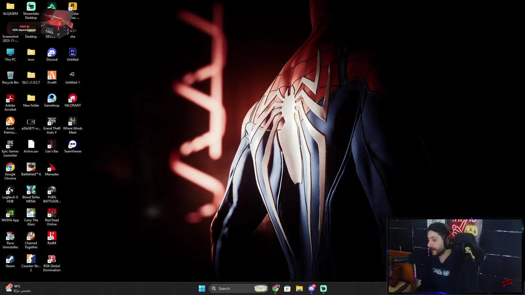525x295 pixels.
Task: Select the Recycle Bin icon
Action: 10,78
